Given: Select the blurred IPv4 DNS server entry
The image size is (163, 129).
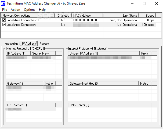Looking at the screenshot, I should pos(13,109).
